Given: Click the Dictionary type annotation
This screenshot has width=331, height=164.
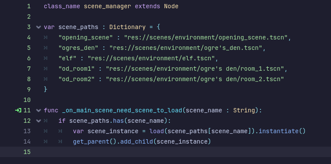Looking at the screenshot, I should click(x=127, y=27).
